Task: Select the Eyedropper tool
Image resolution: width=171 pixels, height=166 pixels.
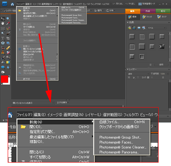Action: coord(8,23)
